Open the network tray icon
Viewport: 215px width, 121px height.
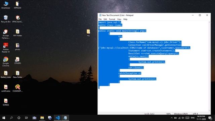point(179,118)
